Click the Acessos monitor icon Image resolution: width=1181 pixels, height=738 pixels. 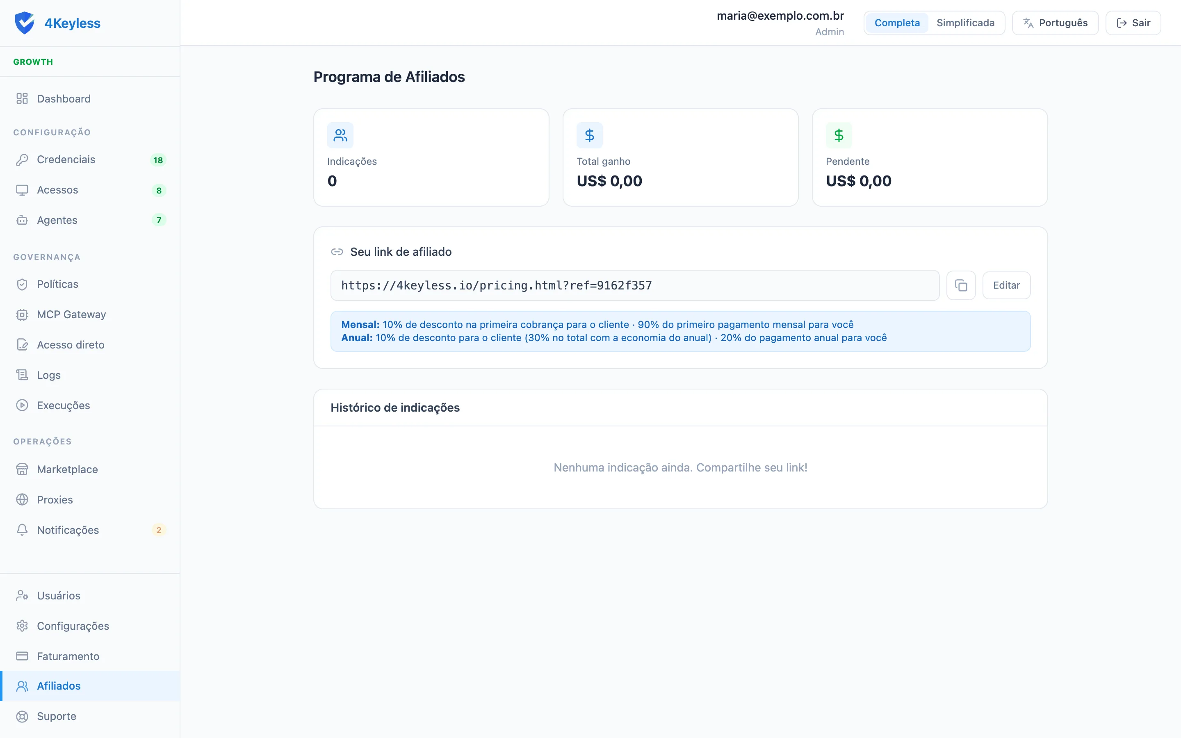(x=22, y=190)
